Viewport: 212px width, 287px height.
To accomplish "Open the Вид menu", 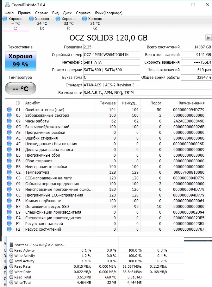I will pos(55,13).
